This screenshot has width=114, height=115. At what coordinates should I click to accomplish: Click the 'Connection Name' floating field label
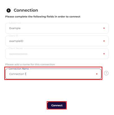click(19, 69)
